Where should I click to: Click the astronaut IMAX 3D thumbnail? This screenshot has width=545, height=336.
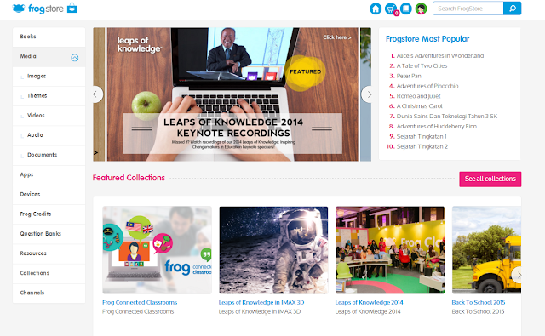click(x=273, y=250)
